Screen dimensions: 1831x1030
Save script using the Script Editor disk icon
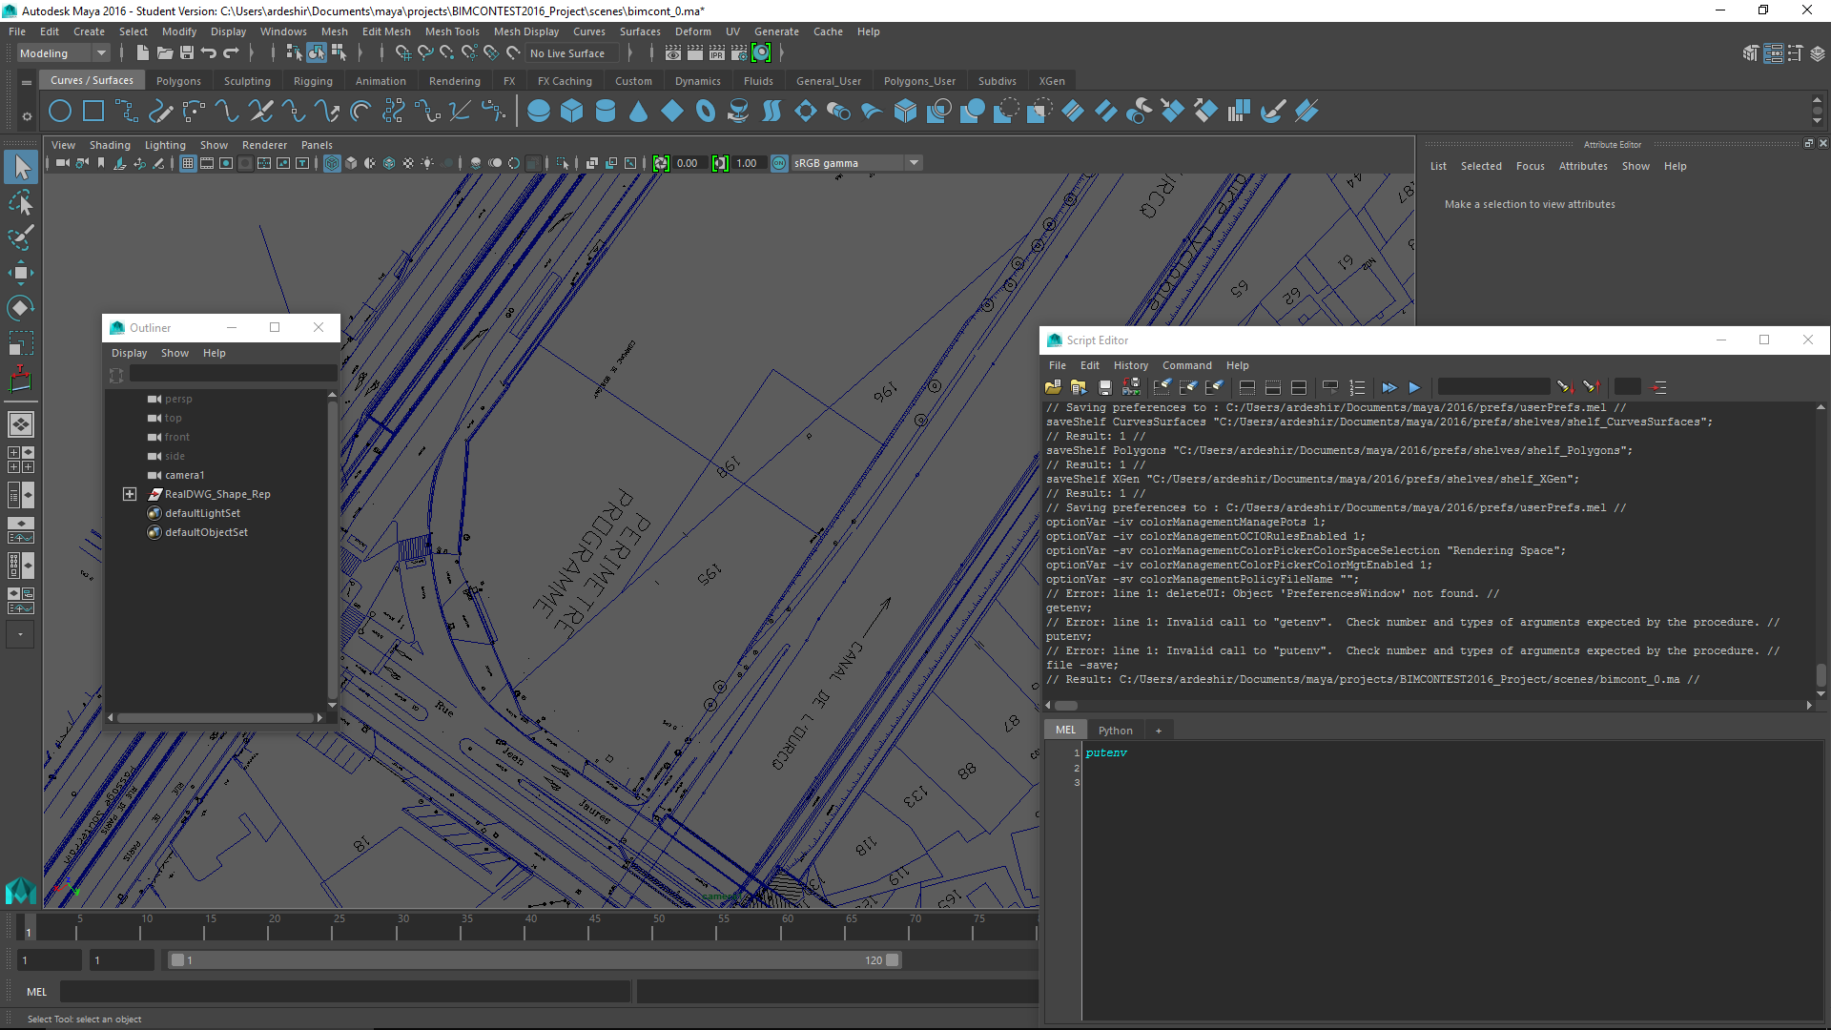(1104, 387)
